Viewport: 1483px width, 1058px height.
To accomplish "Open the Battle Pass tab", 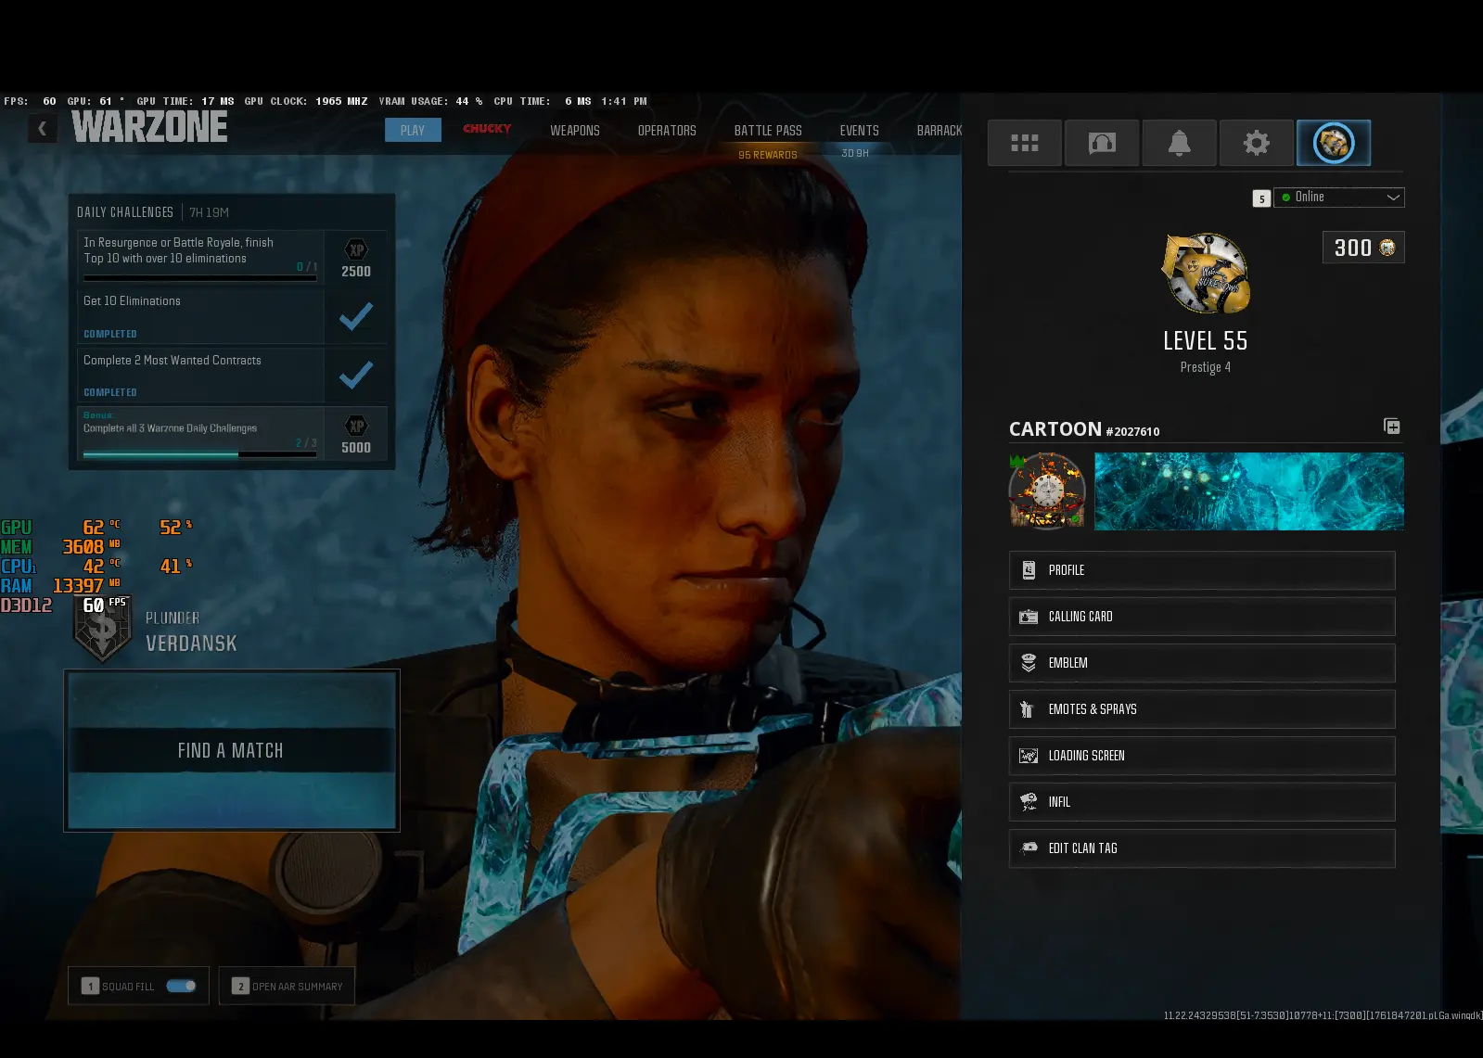I will [768, 131].
